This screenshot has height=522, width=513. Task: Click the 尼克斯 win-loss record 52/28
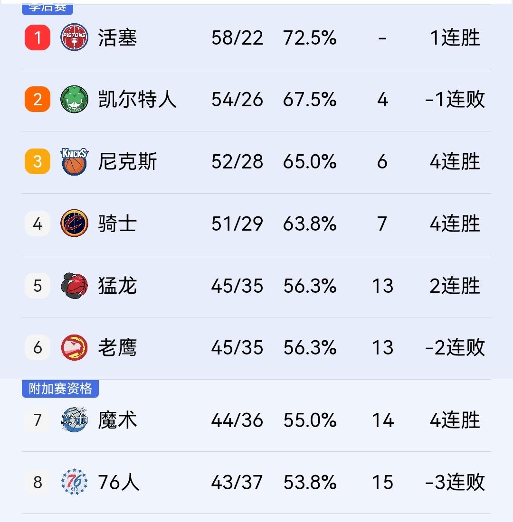(x=237, y=161)
